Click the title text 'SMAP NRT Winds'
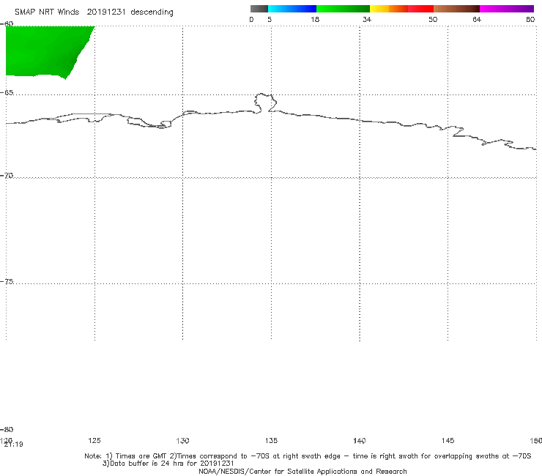The width and height of the screenshot is (542, 476). [47, 12]
